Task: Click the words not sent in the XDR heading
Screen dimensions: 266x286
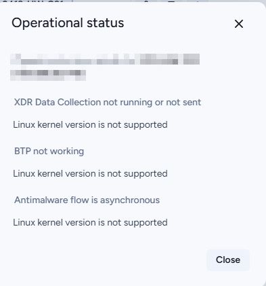Action: [x=183, y=103]
